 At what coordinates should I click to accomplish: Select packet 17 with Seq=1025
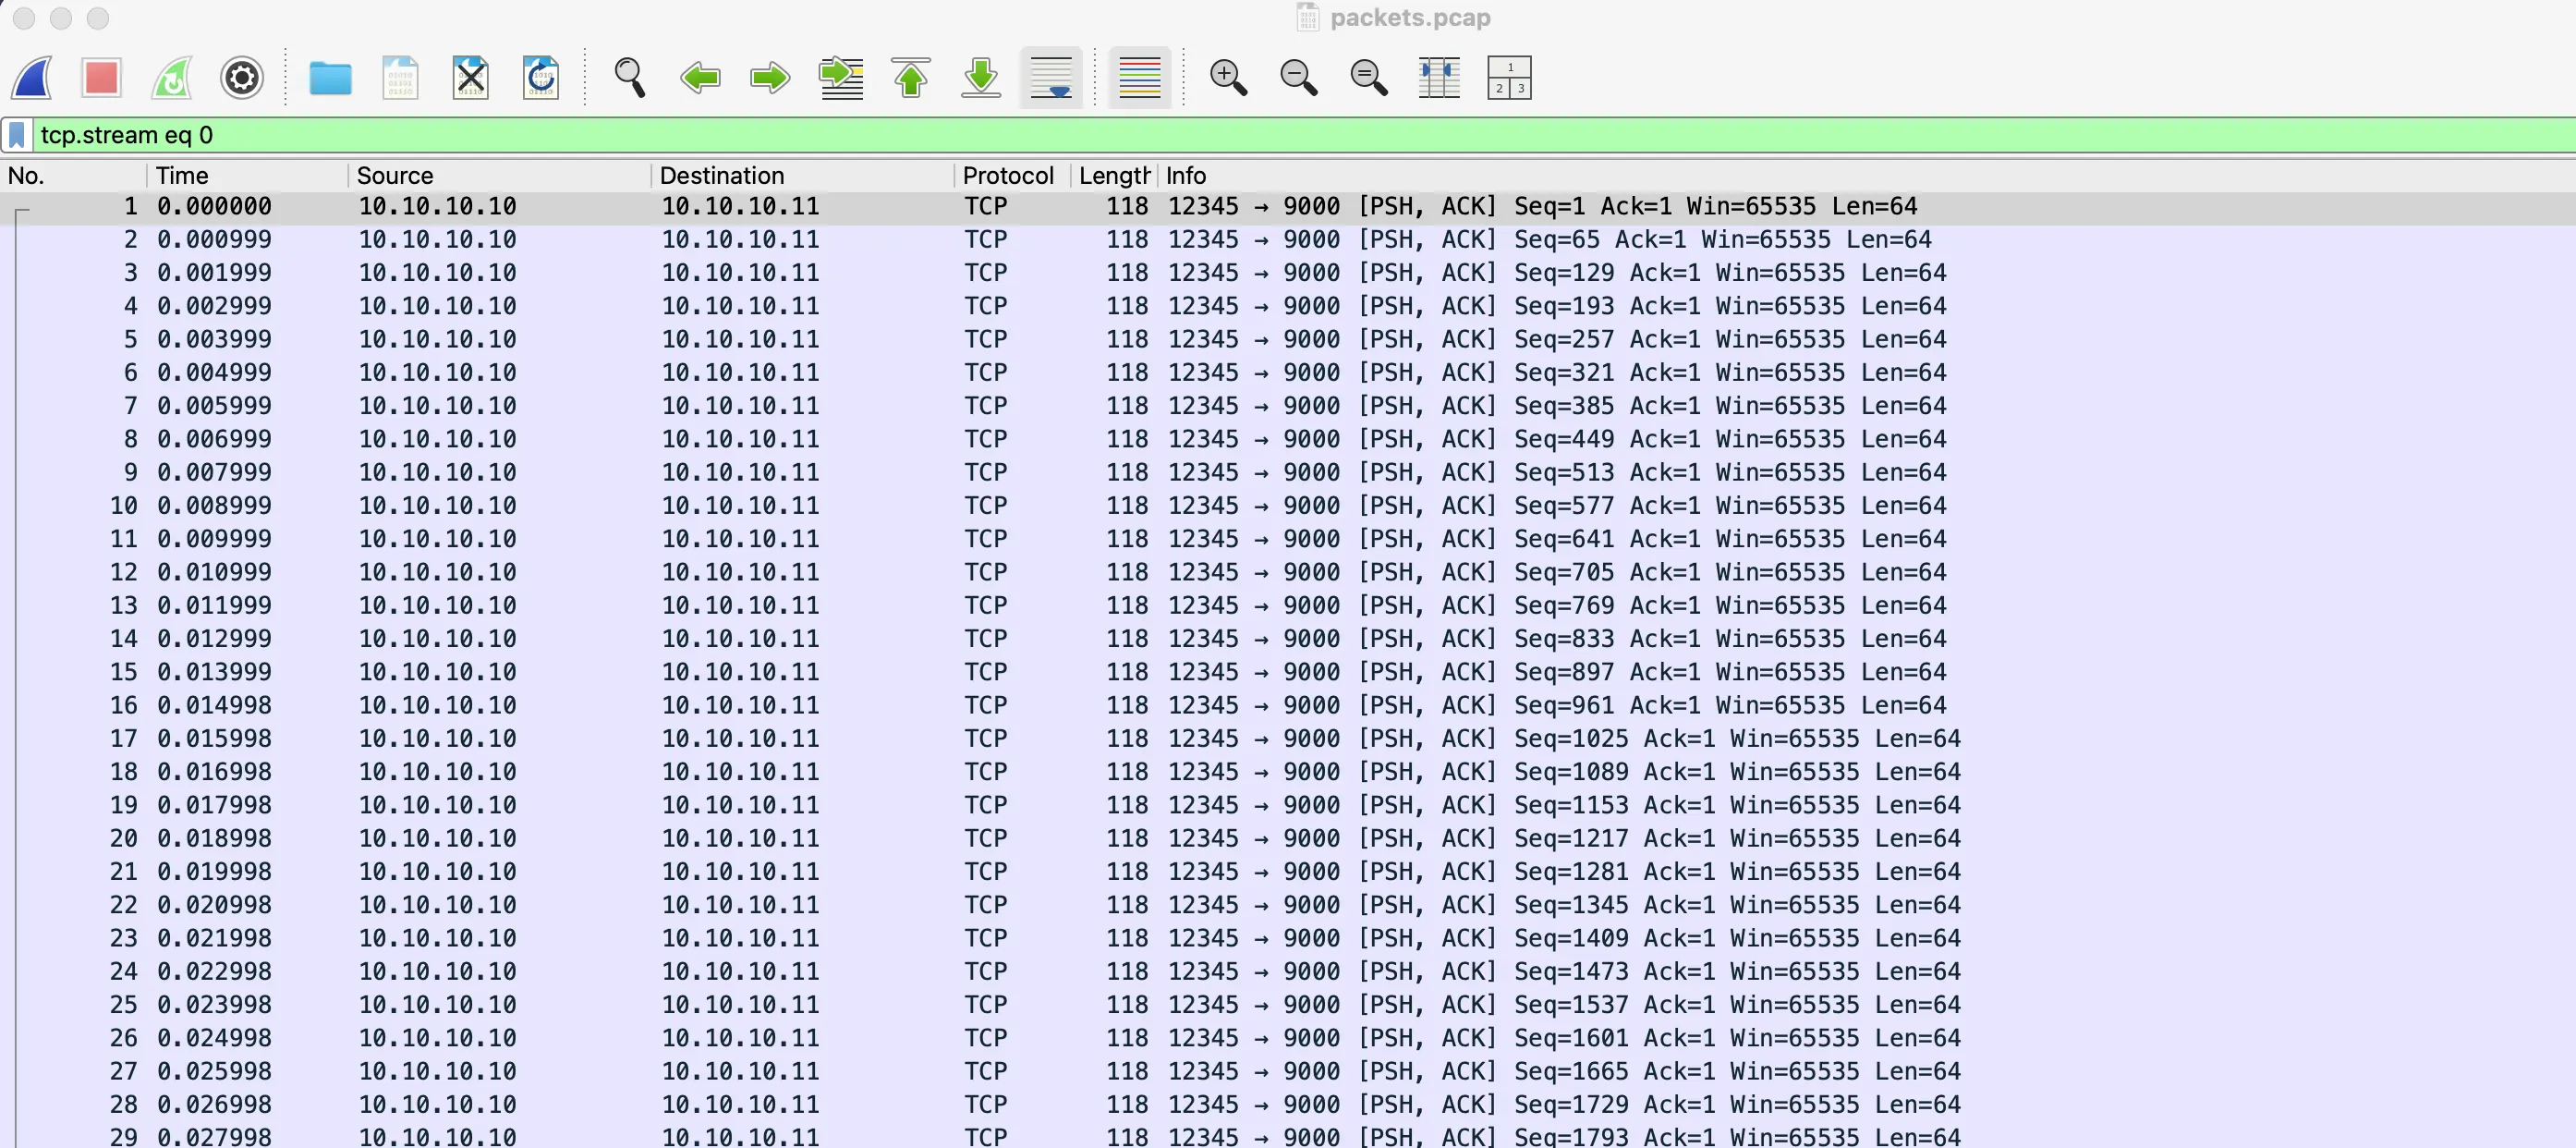1288,739
